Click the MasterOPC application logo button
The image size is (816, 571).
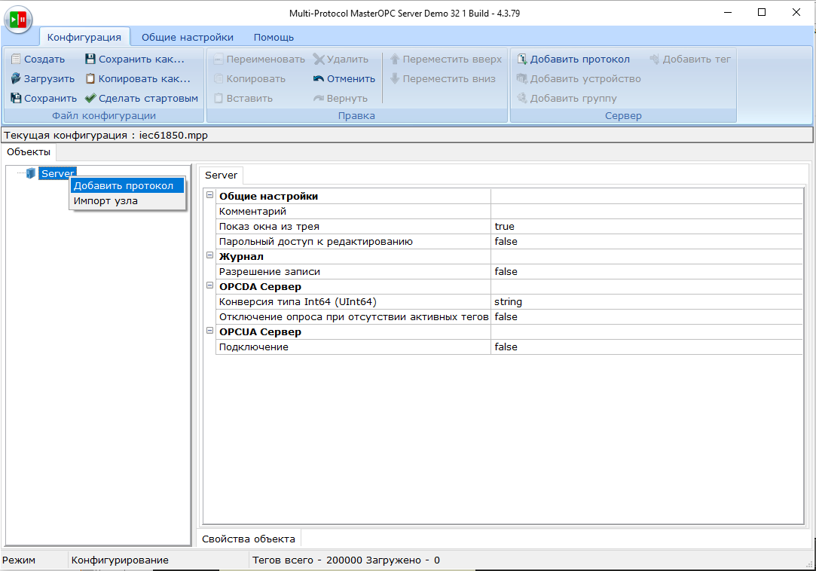click(x=18, y=20)
